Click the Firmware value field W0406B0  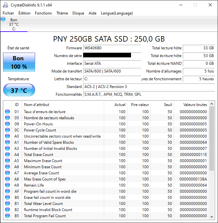point(112,48)
